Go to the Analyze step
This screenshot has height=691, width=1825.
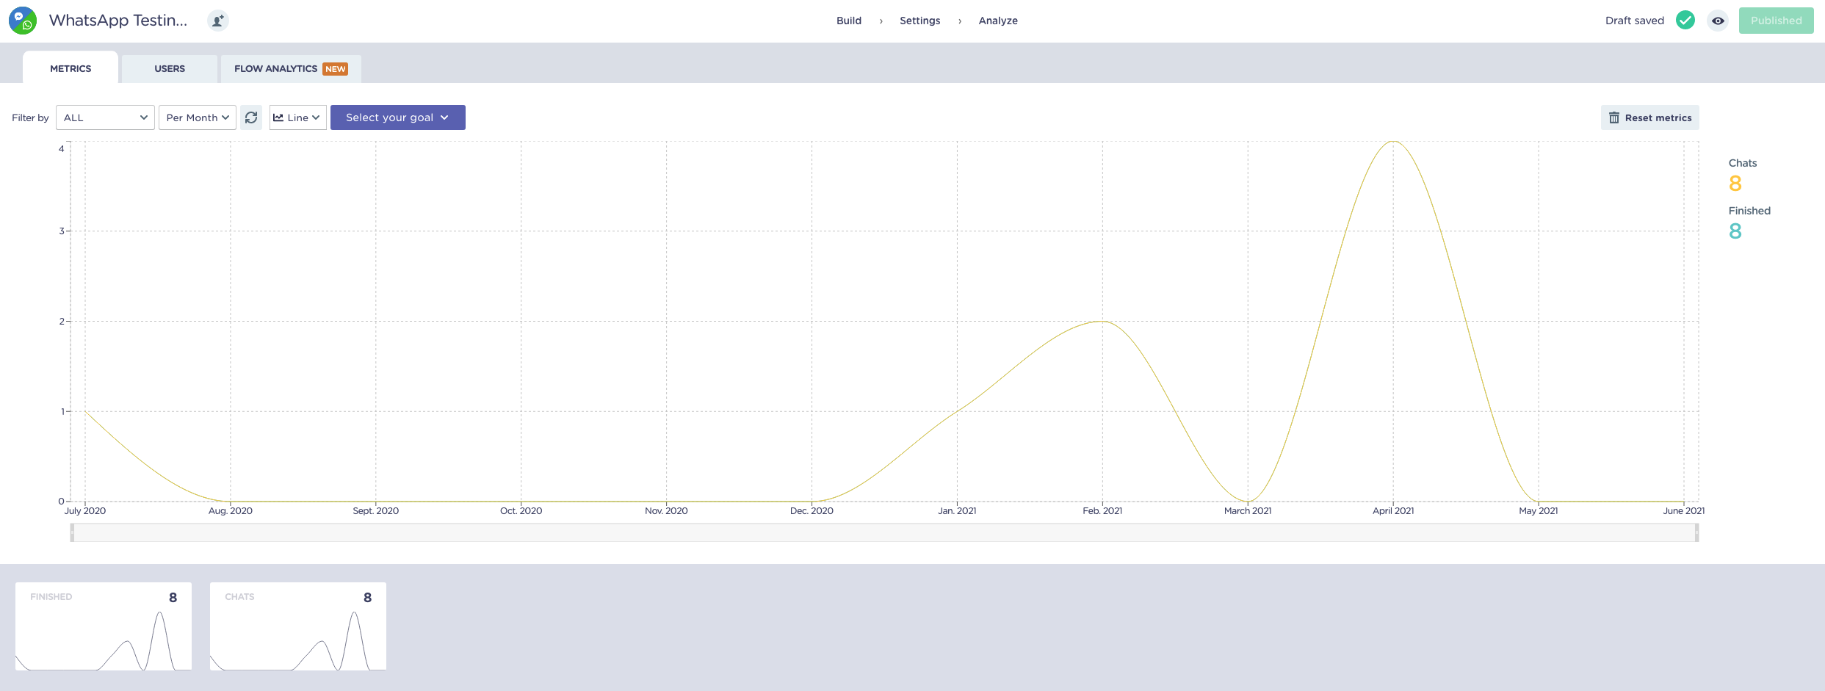tap(998, 21)
